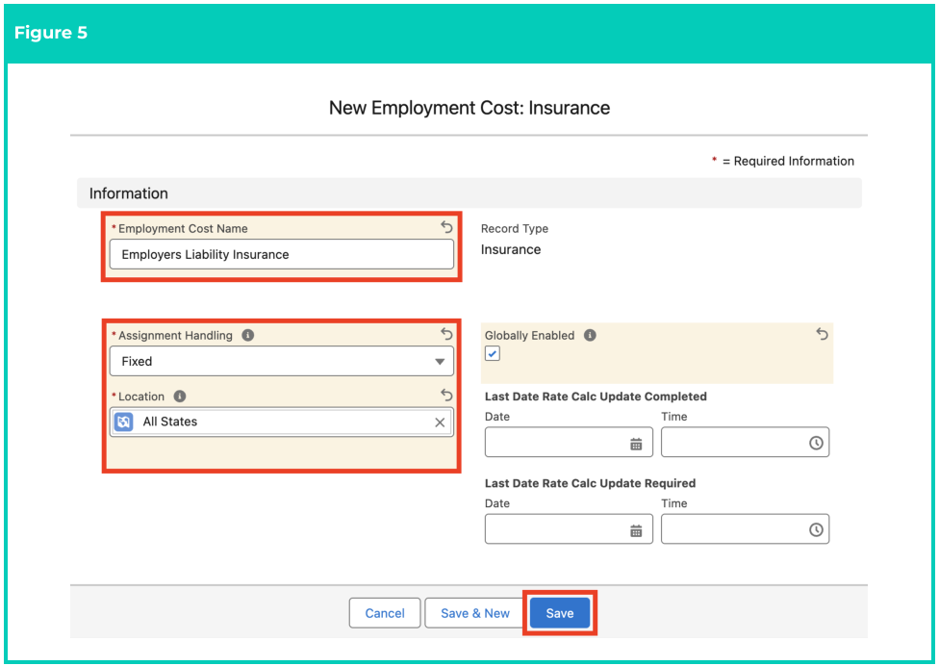
Task: Click Date field under Rate Calc Update Required
Action: pos(569,528)
